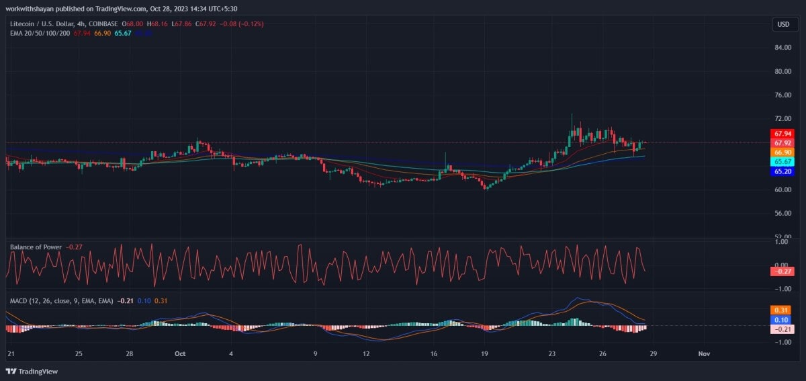The image size is (806, 381).
Task: Click the tallest candle wick near 72
Action: coord(572,118)
